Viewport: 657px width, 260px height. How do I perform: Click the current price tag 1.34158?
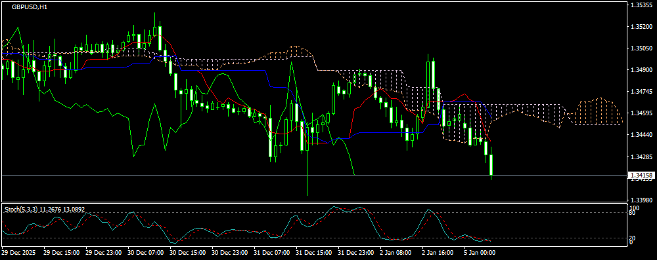pos(641,175)
